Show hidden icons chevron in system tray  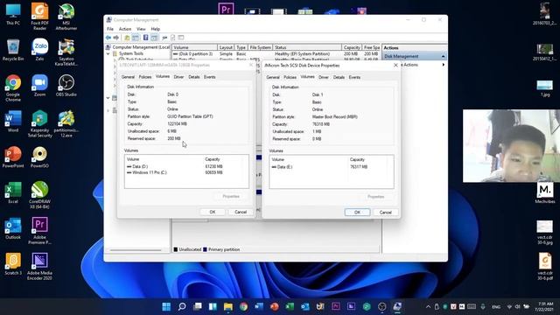coord(428,307)
